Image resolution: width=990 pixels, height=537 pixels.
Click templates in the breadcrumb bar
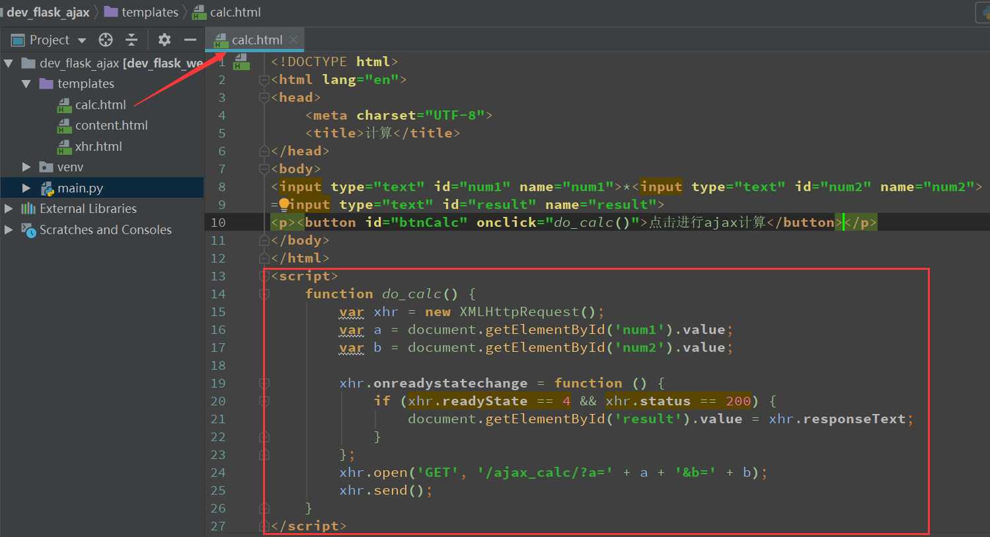150,12
